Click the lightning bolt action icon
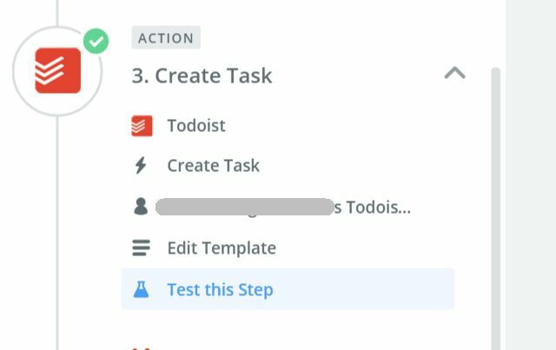This screenshot has height=350, width=556. (141, 165)
